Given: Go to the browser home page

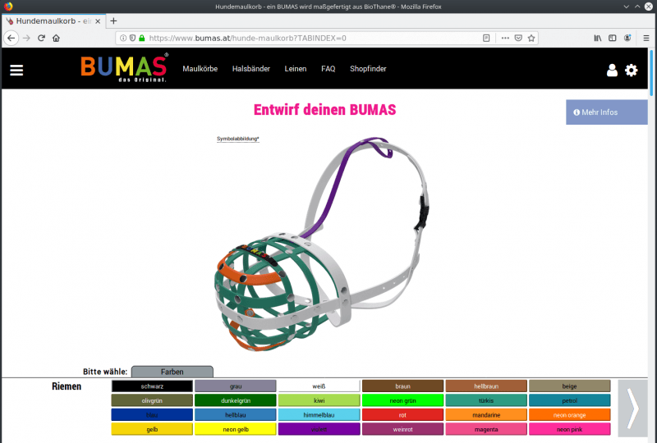Looking at the screenshot, I should click(56, 38).
